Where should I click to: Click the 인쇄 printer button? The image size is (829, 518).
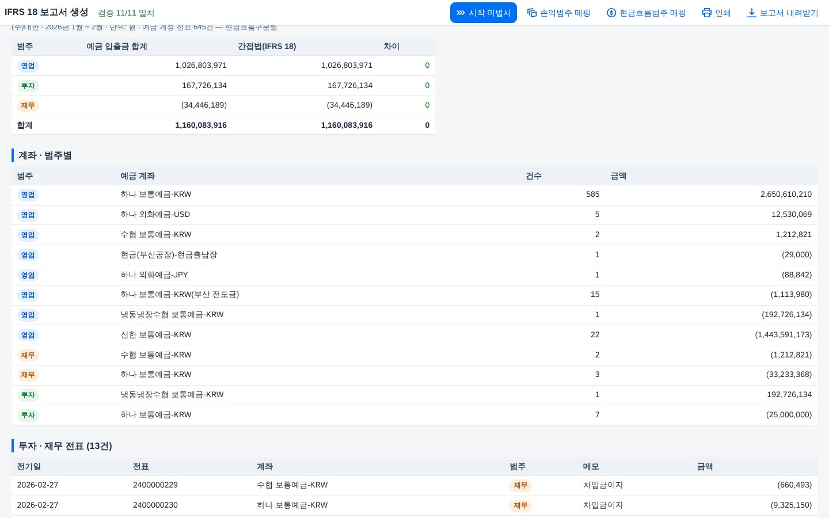(x=716, y=13)
